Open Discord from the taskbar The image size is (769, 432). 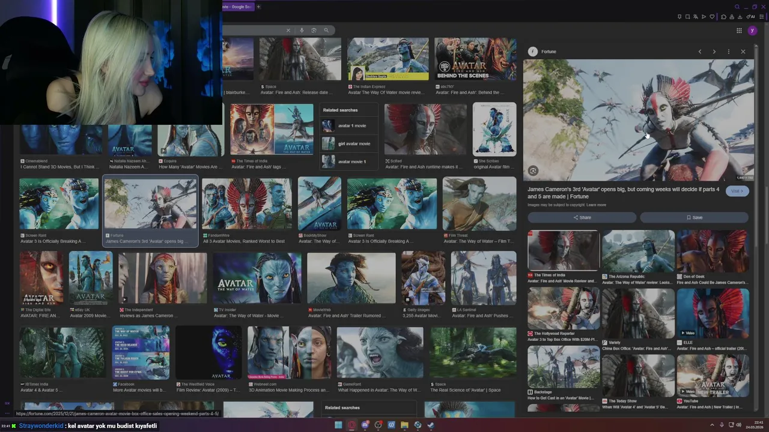[365, 425]
